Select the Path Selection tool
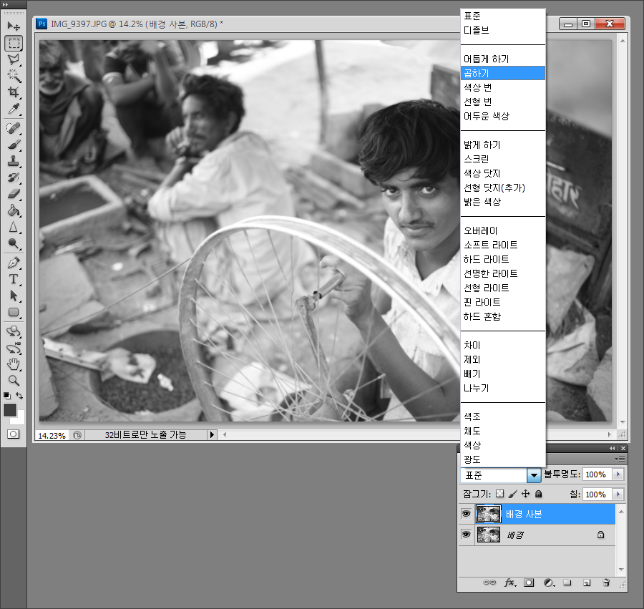Image resolution: width=644 pixels, height=609 pixels. tap(14, 296)
